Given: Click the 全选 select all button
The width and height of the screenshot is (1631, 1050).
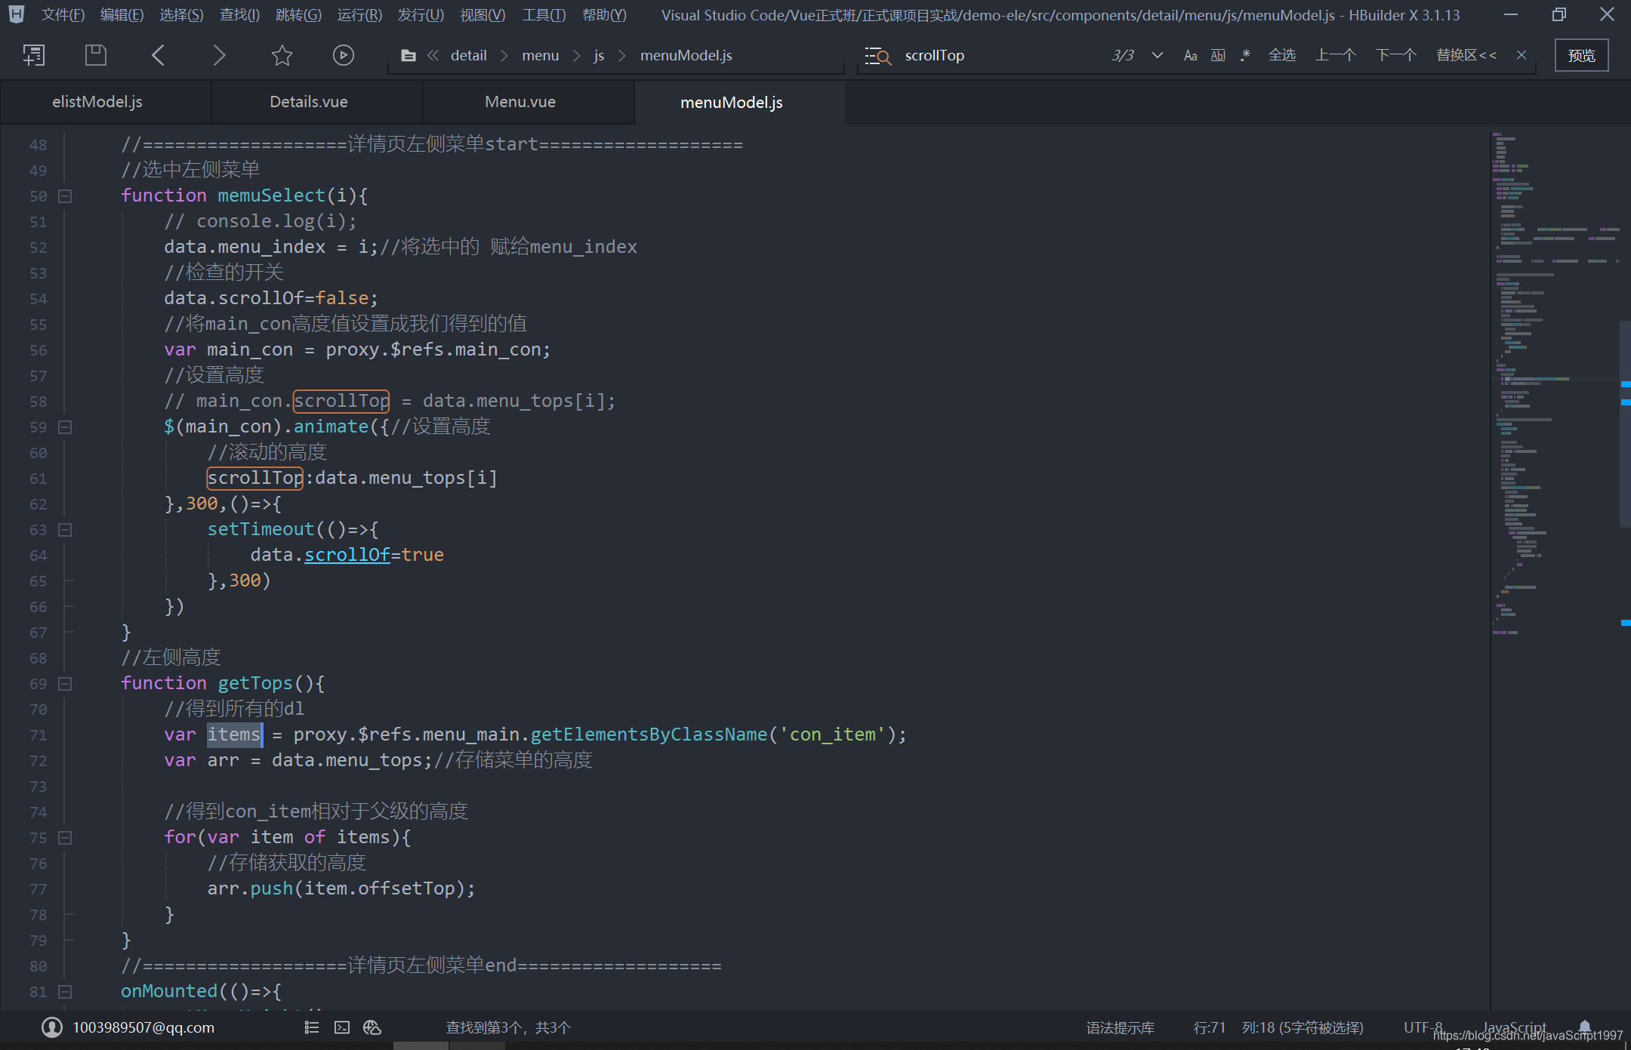Looking at the screenshot, I should [1282, 55].
